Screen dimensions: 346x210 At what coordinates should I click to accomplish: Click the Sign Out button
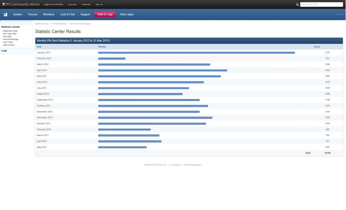pos(99,4)
